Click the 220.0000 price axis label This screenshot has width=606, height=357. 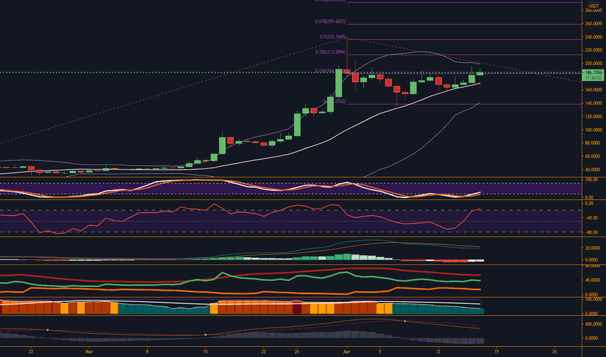pos(593,50)
